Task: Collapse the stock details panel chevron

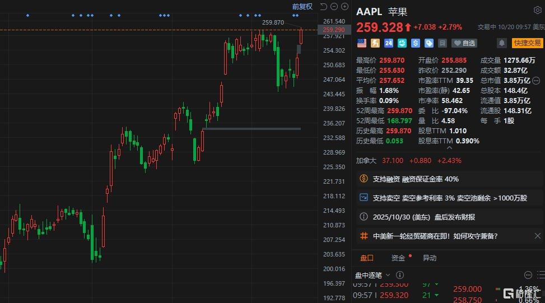Action: point(449,148)
